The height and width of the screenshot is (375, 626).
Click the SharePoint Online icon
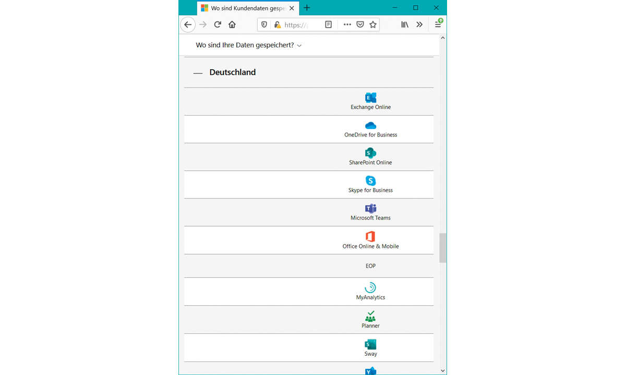coord(370,153)
